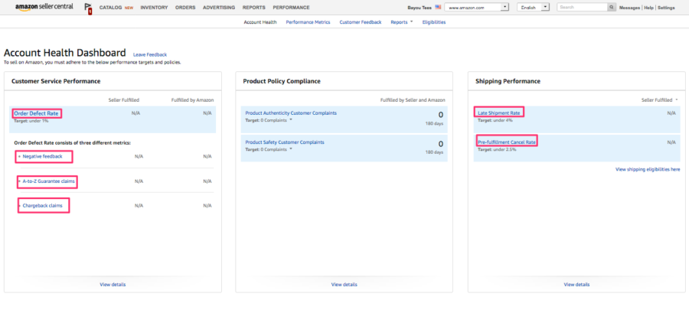Open Help link
The image size is (689, 310).
click(648, 8)
